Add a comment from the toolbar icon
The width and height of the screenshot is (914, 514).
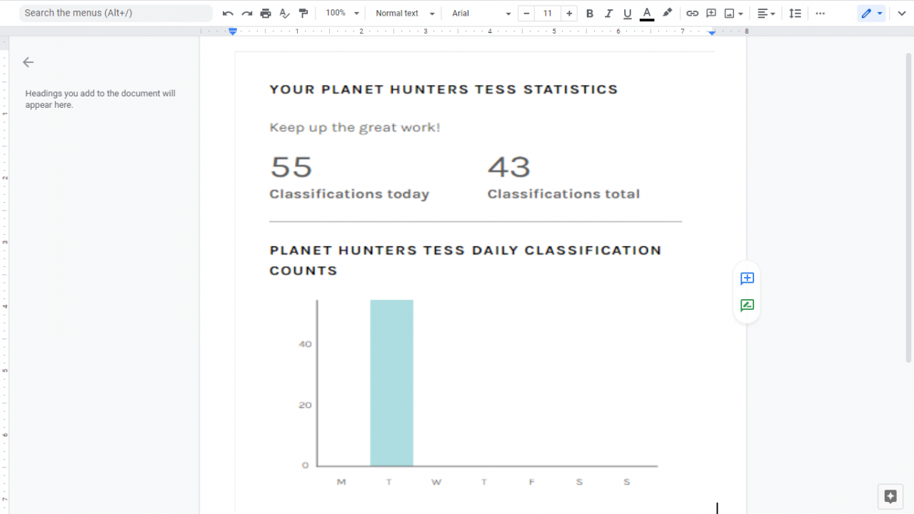pyautogui.click(x=711, y=13)
